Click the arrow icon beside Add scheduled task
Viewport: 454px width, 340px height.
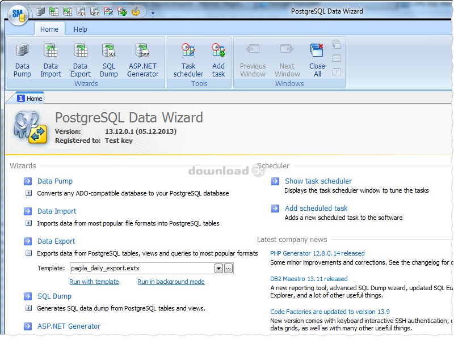(x=275, y=209)
